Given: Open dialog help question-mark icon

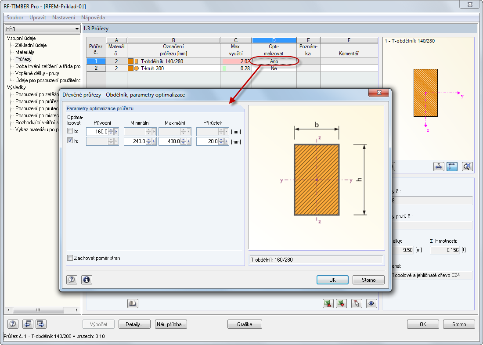Looking at the screenshot, I should (72, 280).
